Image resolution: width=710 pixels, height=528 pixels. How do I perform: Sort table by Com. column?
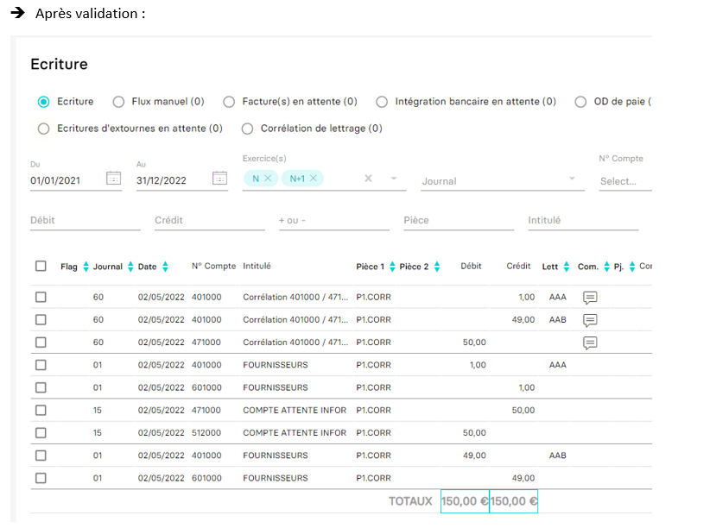[606, 267]
